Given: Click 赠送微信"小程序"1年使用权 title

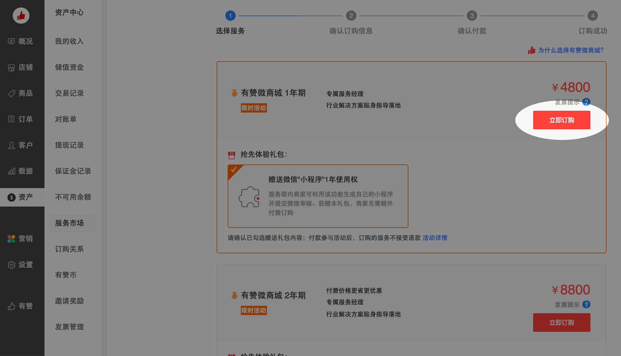Looking at the screenshot, I should [x=313, y=179].
